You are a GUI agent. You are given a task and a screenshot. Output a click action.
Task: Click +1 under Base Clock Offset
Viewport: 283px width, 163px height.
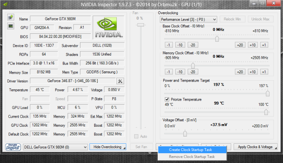point(264,45)
